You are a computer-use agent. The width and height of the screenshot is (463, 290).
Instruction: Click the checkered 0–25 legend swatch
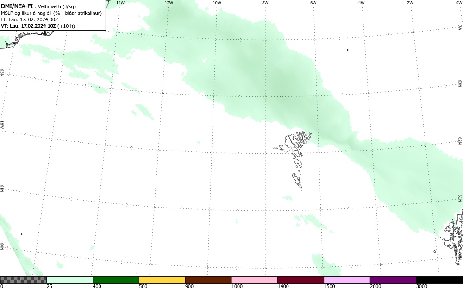pyautogui.click(x=23, y=280)
